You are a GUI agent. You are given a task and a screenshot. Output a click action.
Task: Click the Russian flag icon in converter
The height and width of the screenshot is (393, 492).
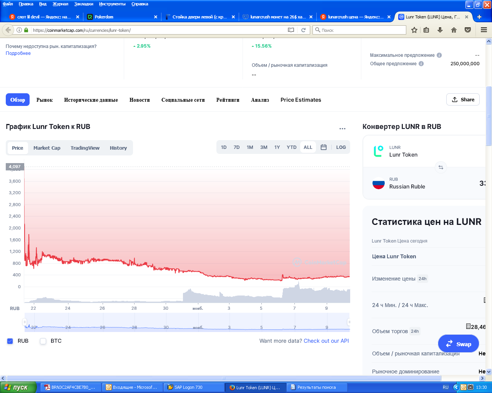(379, 183)
